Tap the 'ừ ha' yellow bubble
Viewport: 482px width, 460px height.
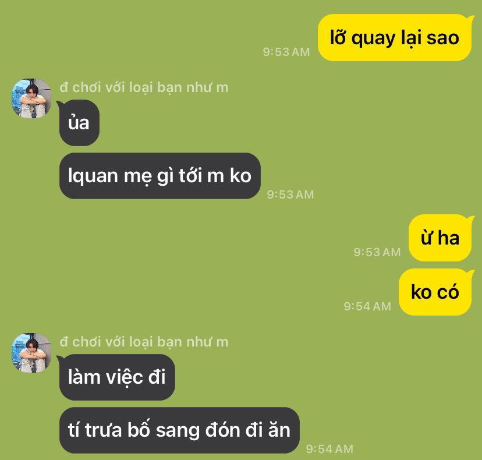click(440, 238)
